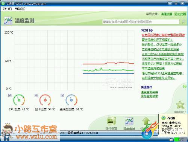Viewport: 188px width, 142px height.
Task: Click the 驱动武器 link at top right
Action: (180, 14)
